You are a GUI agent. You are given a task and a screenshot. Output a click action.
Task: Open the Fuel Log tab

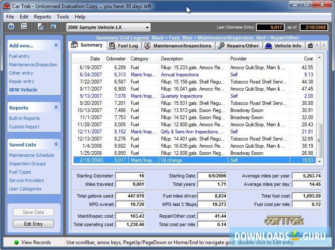[x=123, y=46]
